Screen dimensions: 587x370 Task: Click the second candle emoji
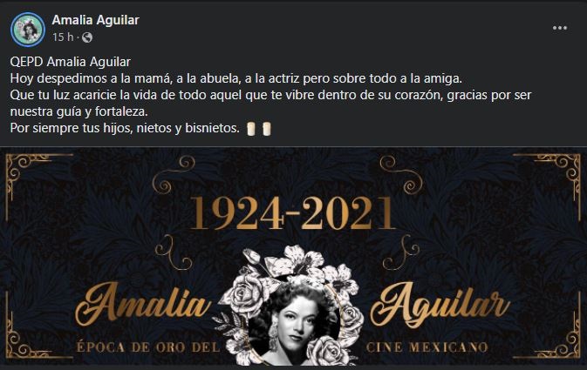tap(266, 129)
